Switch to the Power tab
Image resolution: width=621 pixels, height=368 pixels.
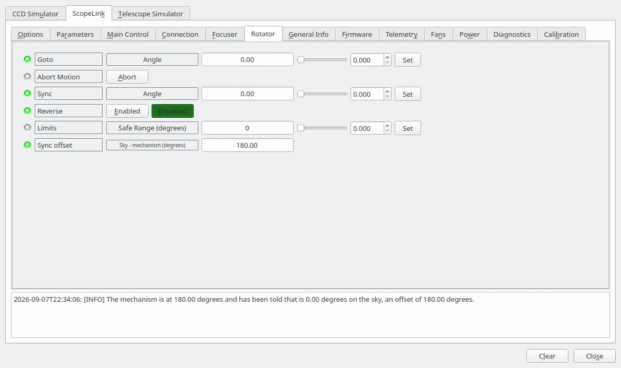470,34
